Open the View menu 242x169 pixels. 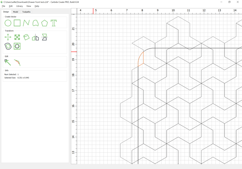(x=28, y=6)
